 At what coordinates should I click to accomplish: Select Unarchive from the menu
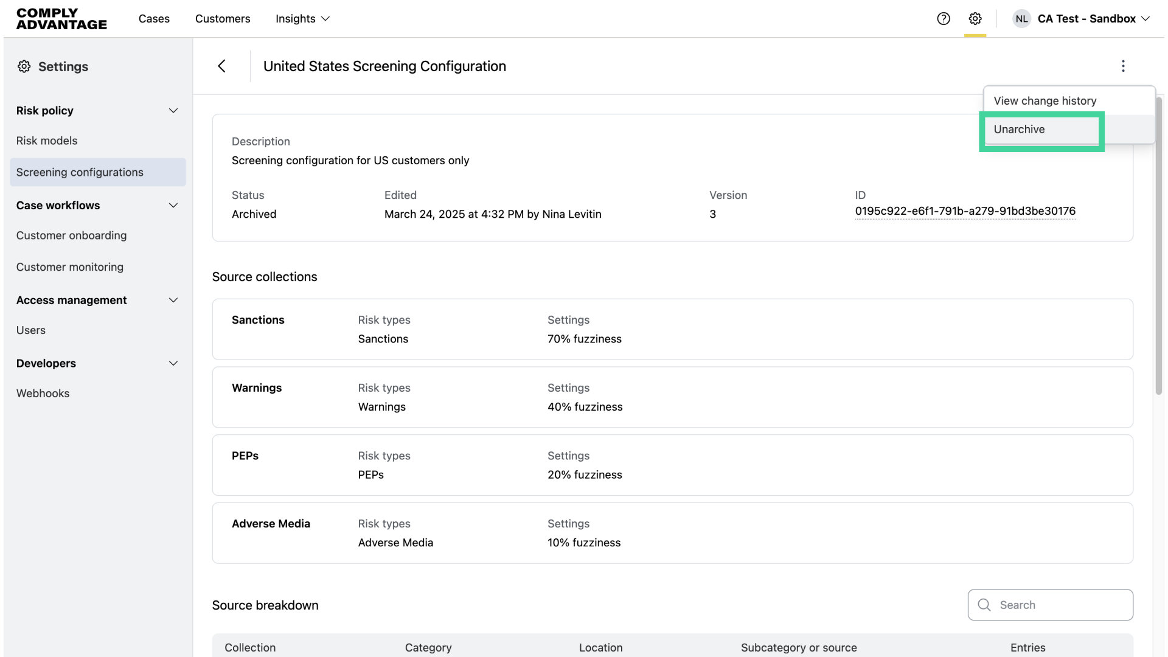point(1019,130)
